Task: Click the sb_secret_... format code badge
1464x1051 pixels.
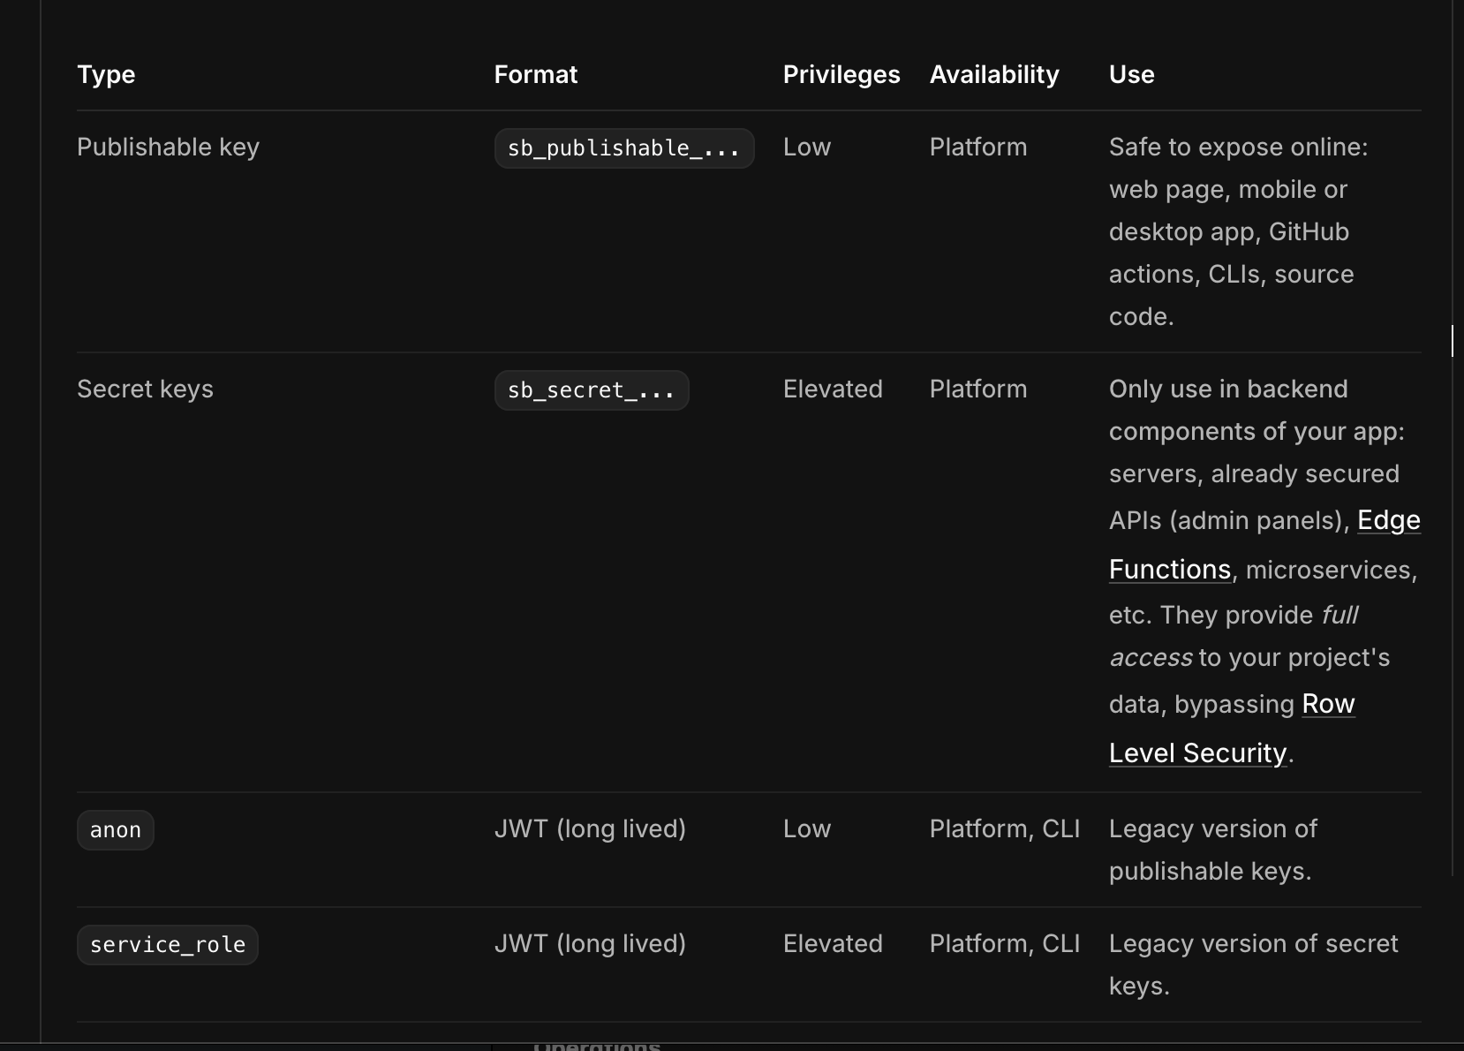Action: pyautogui.click(x=592, y=390)
